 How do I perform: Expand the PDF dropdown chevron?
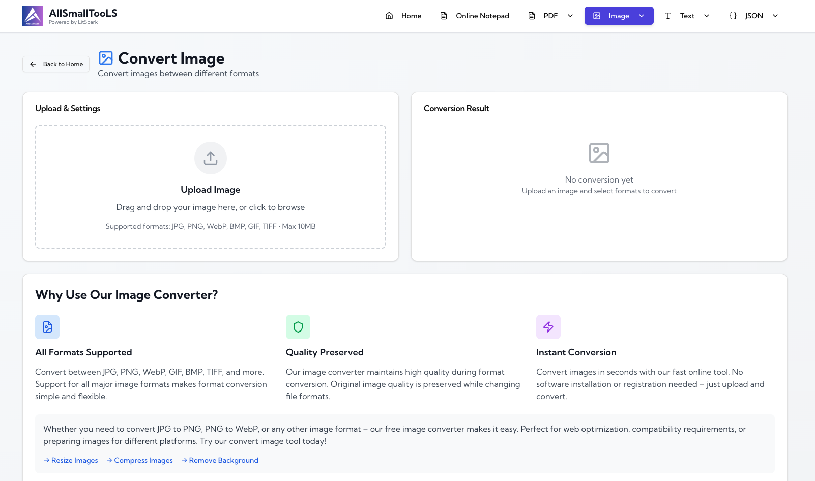click(570, 16)
